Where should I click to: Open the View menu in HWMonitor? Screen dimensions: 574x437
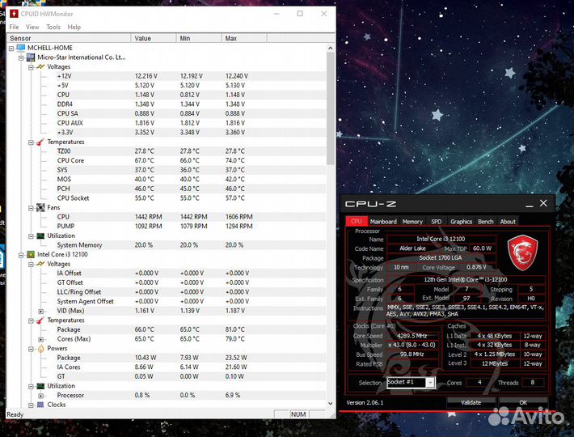point(32,27)
